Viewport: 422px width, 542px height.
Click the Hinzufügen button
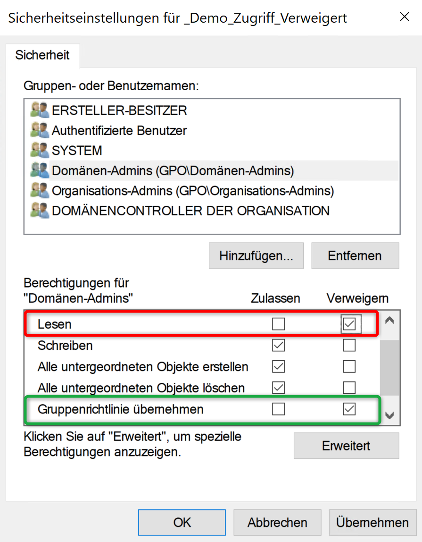pyautogui.click(x=256, y=256)
